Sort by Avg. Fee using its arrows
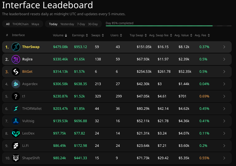Screen dimensions: 236x166 pos(209,35)
